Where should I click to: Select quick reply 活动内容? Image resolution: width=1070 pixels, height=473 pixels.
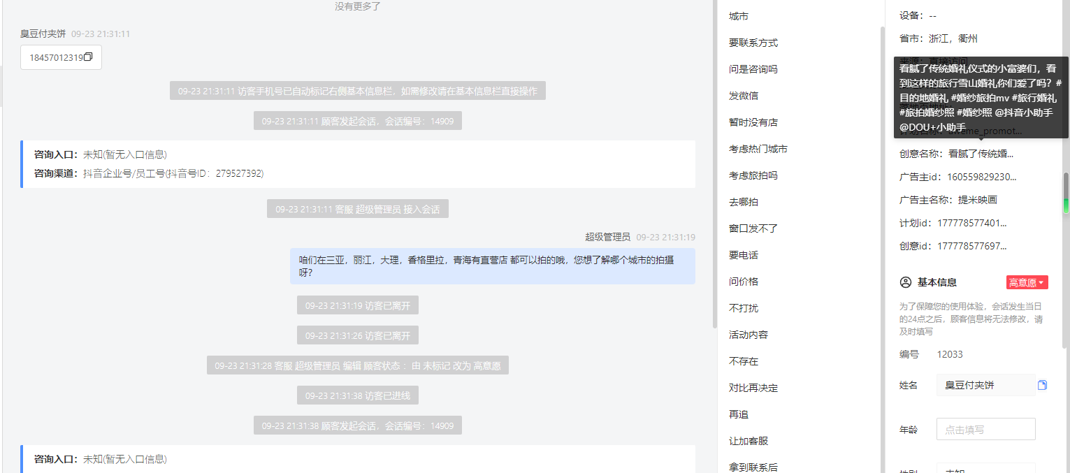[x=749, y=335]
